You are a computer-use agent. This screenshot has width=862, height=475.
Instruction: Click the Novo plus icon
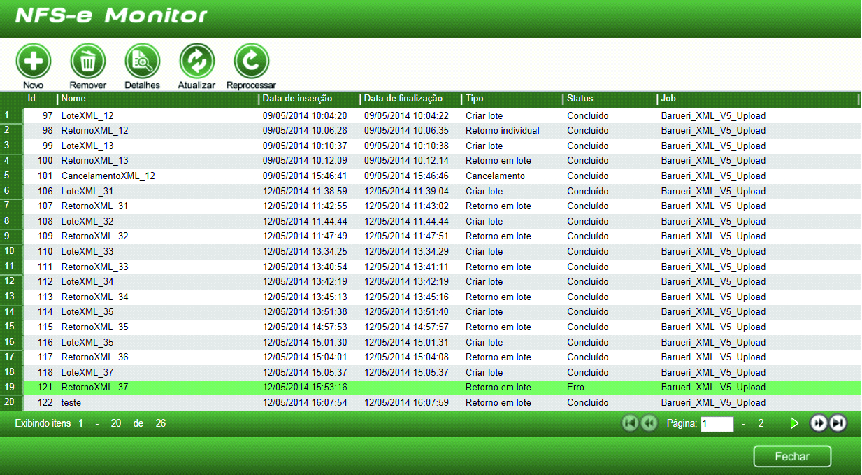coord(33,62)
